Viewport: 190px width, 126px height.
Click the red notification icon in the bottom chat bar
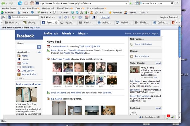click(168, 117)
